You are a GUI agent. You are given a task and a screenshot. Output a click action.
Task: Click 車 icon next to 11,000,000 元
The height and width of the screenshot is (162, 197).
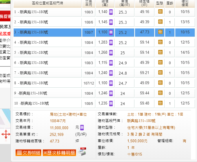82,128
